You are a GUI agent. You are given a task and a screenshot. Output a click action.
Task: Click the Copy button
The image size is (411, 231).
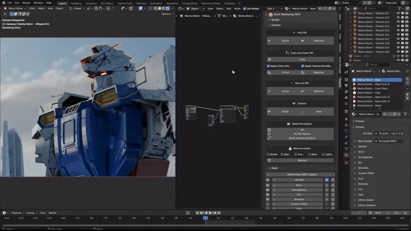pyautogui.click(x=300, y=59)
